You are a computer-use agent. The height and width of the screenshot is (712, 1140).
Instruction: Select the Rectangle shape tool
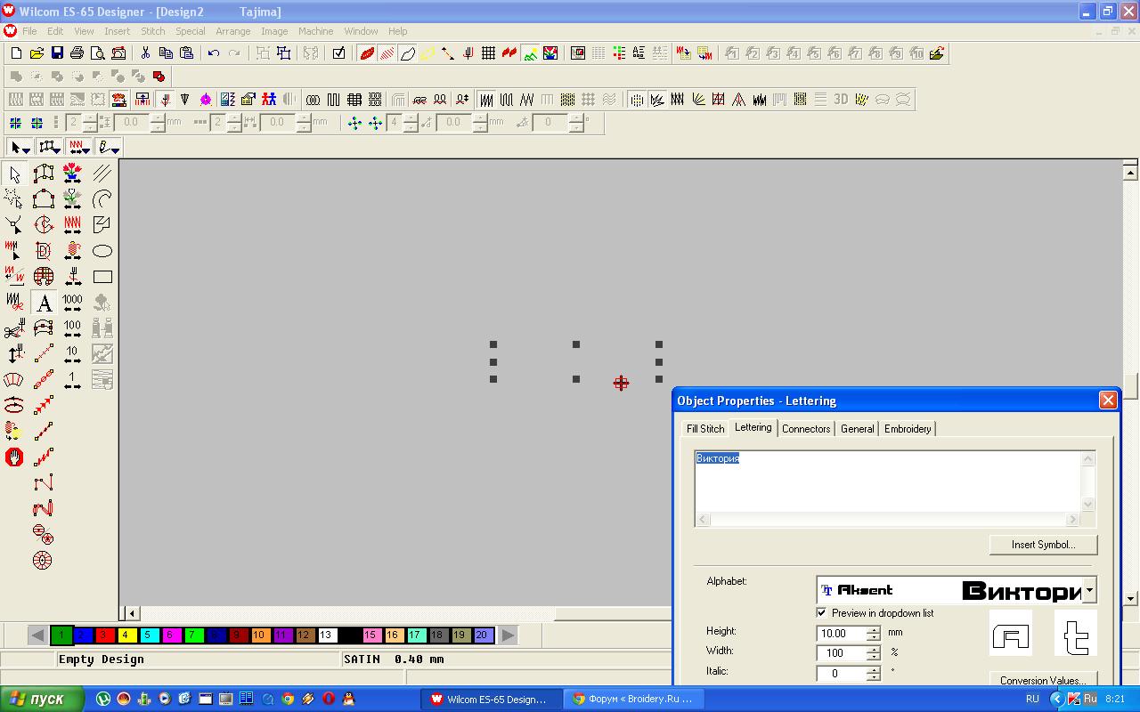click(102, 277)
